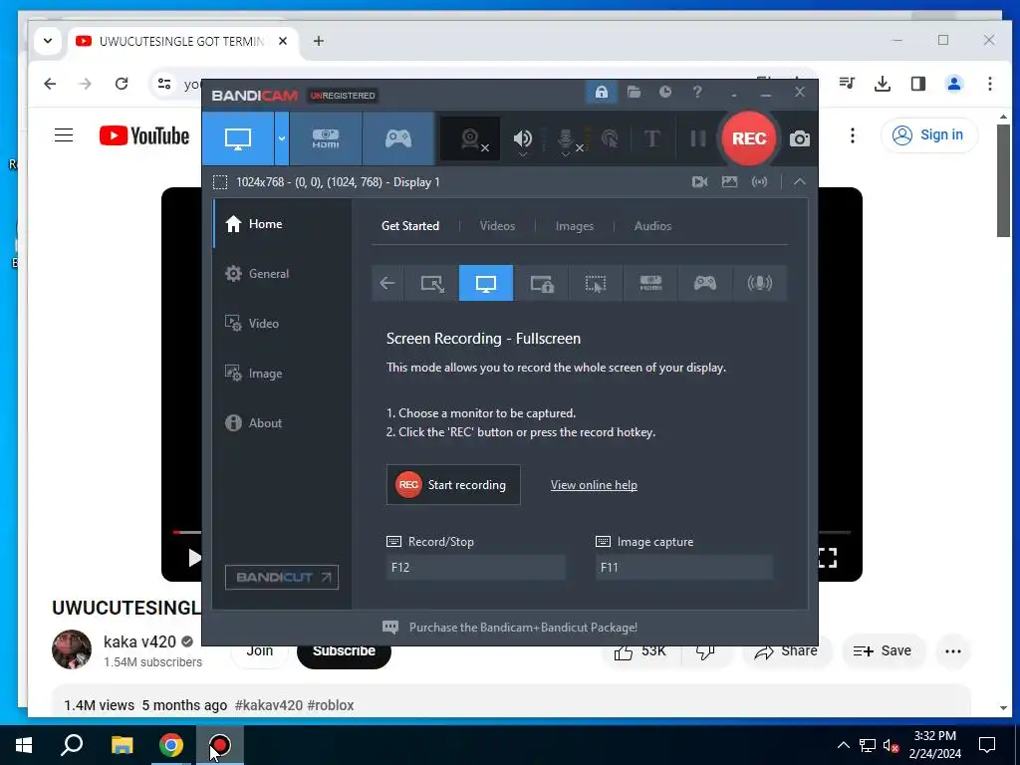Select audio only recording mode icon
This screenshot has height=765, width=1020.
759,283
